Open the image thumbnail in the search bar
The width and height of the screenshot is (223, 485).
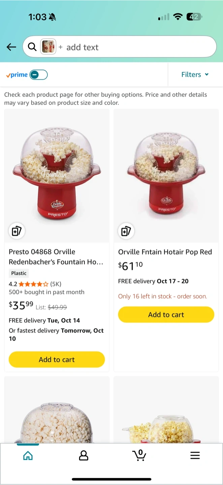[48, 47]
